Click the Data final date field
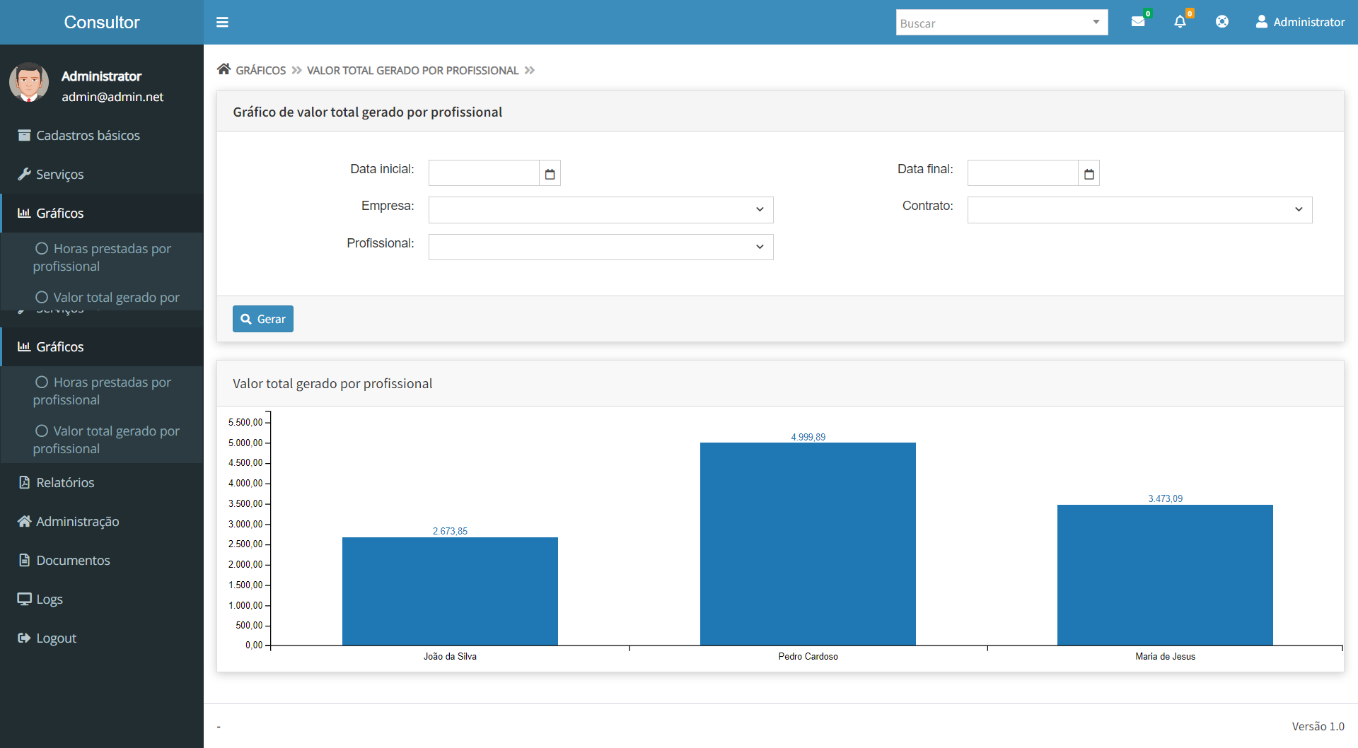Image resolution: width=1358 pixels, height=748 pixels. [1023, 173]
